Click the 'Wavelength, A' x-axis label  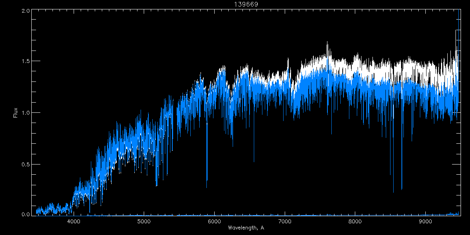(246, 228)
